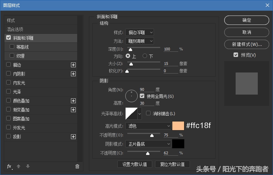The width and height of the screenshot is (273, 175).
Task: Select the 上 direction radio button
Action: 128,56
